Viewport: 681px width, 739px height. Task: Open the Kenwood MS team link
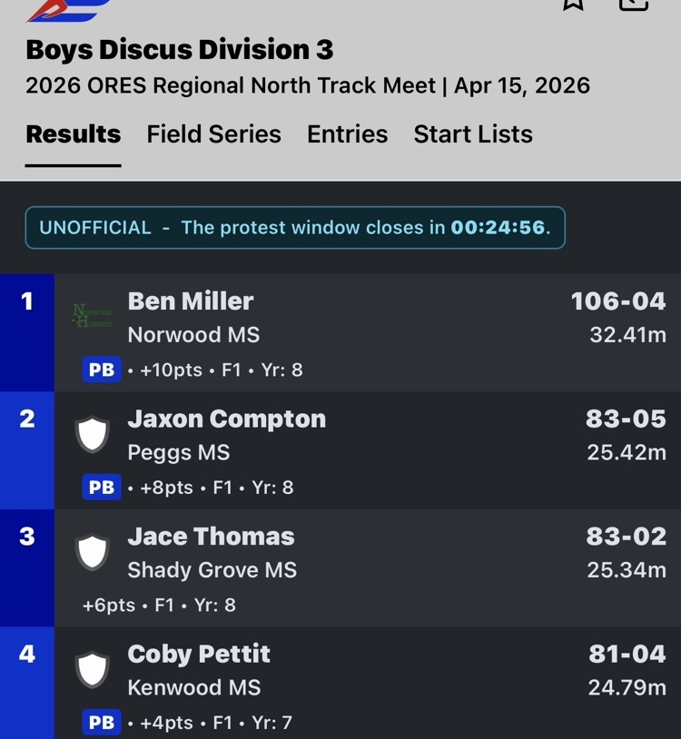193,687
